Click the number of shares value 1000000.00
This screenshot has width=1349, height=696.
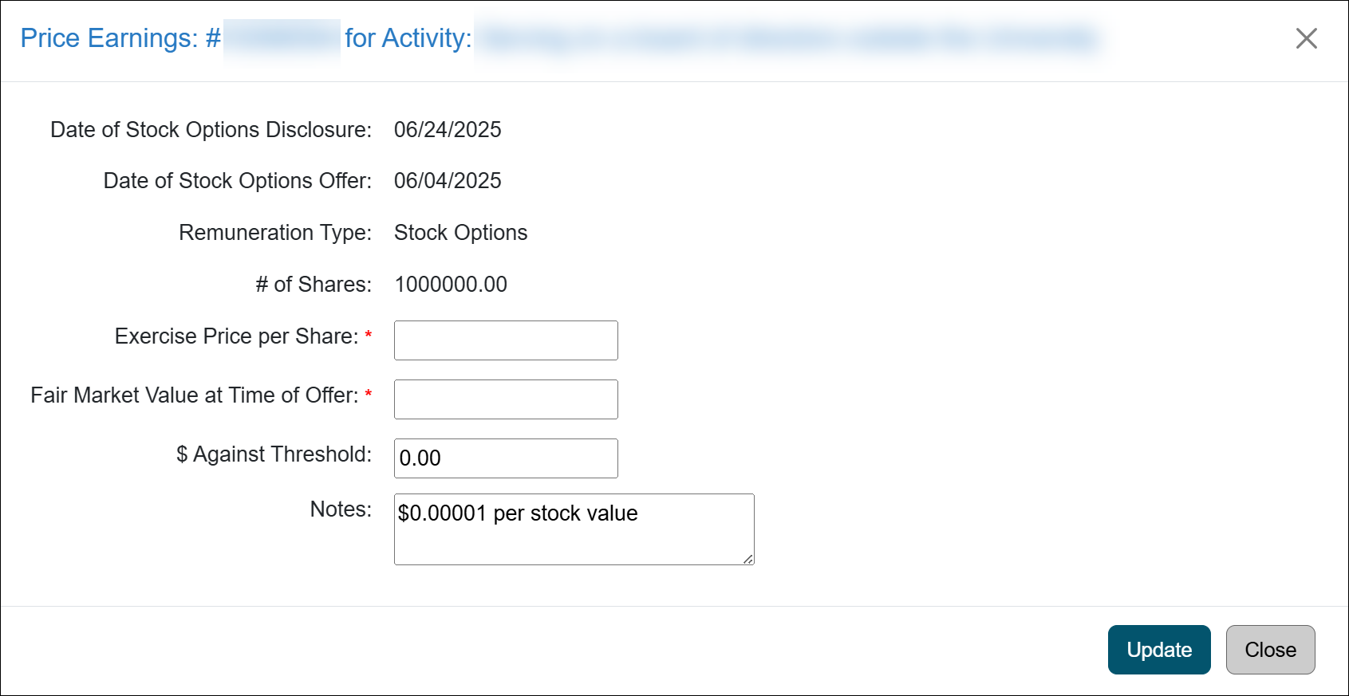(x=451, y=285)
